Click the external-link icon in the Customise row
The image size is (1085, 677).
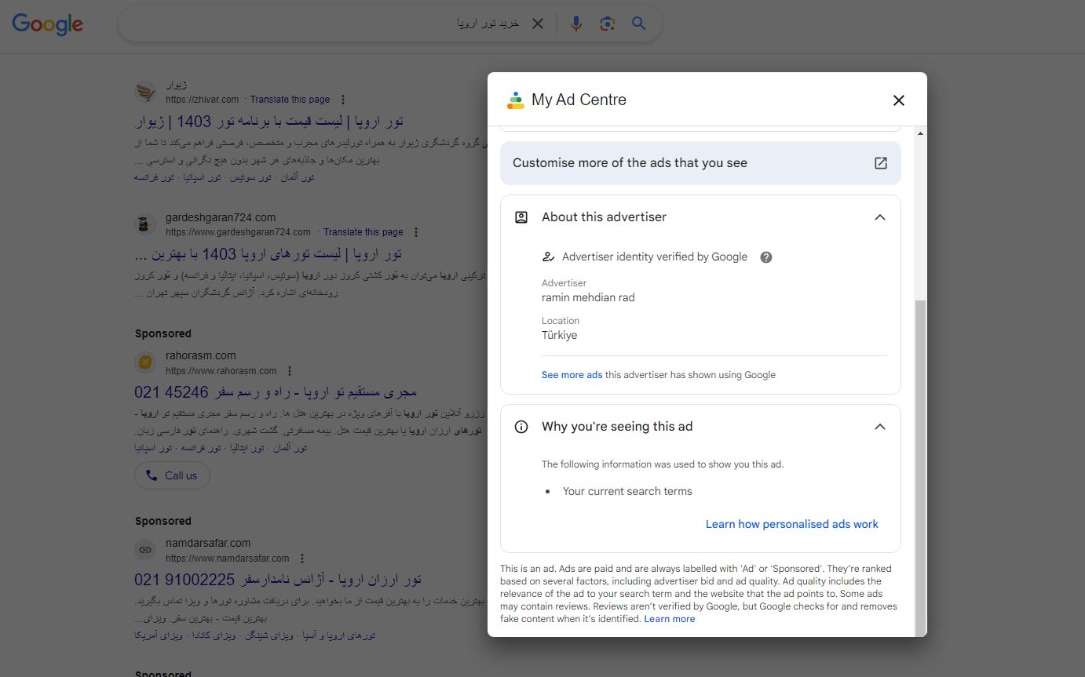coord(881,163)
